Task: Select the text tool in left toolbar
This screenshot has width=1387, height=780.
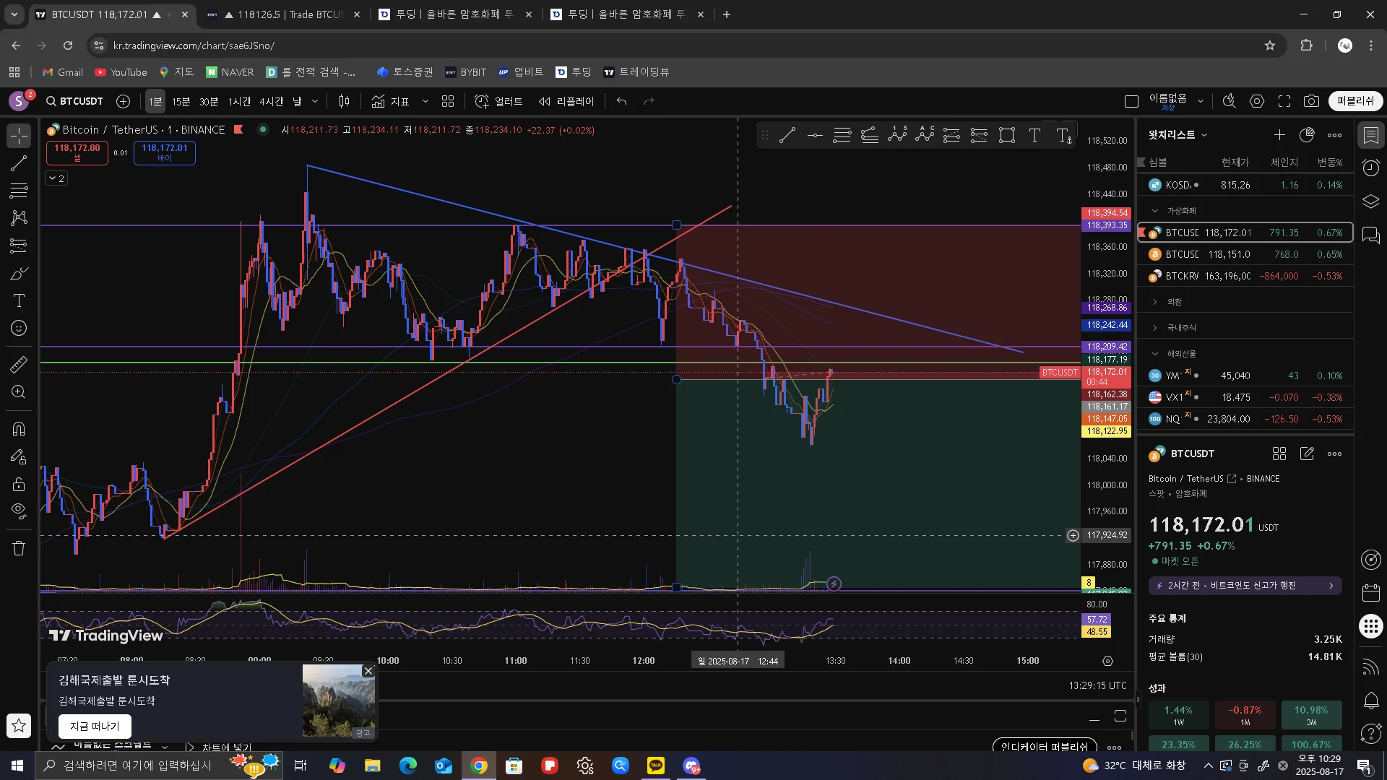Action: pos(19,300)
